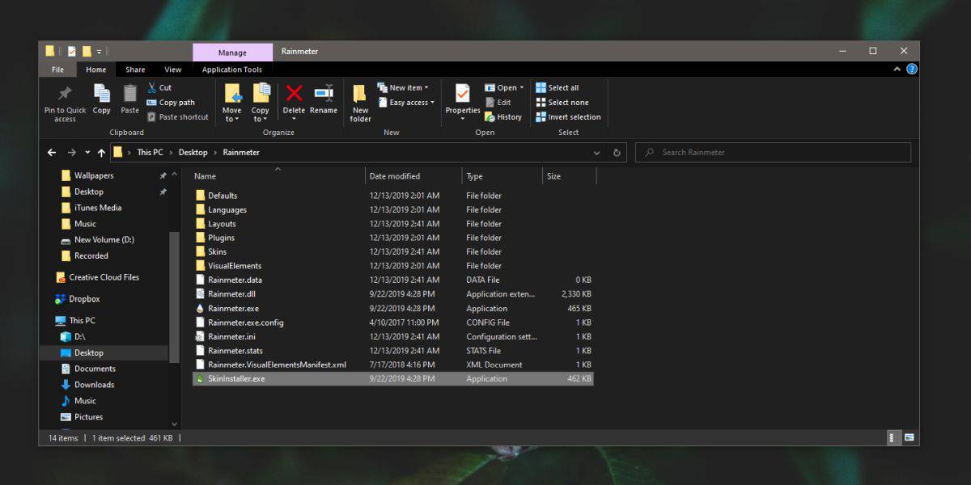Open New Volume (D:) in the sidebar
This screenshot has height=485, width=971.
pyautogui.click(x=103, y=240)
